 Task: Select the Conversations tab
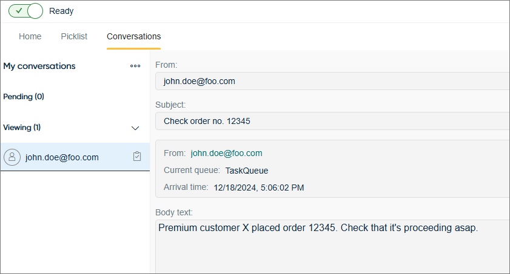(x=133, y=36)
